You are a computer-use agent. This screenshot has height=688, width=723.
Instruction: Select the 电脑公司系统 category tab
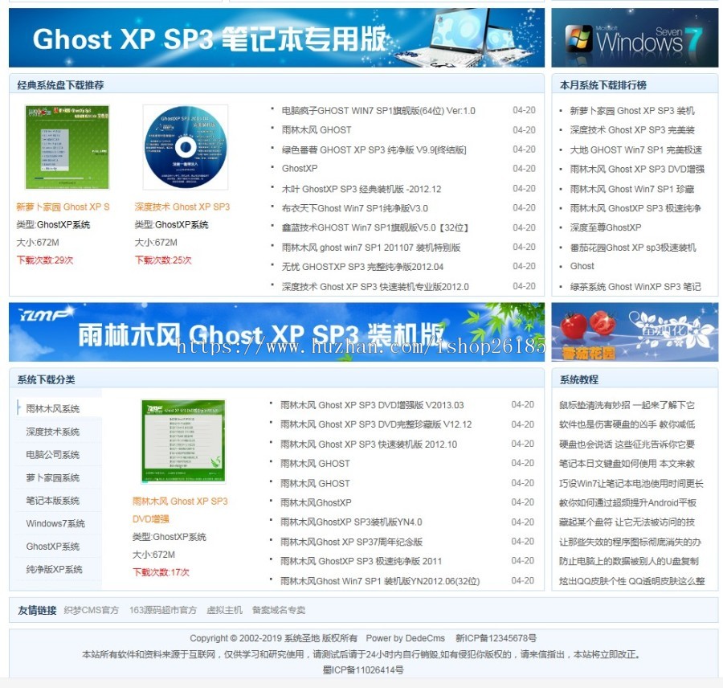52,454
